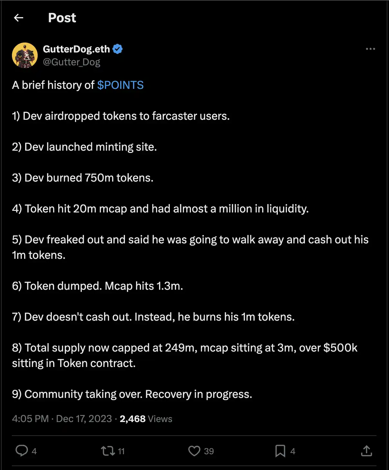Screen dimensions: 389x470
Task: Click the Dec 17, 2023 date
Action: point(84,418)
